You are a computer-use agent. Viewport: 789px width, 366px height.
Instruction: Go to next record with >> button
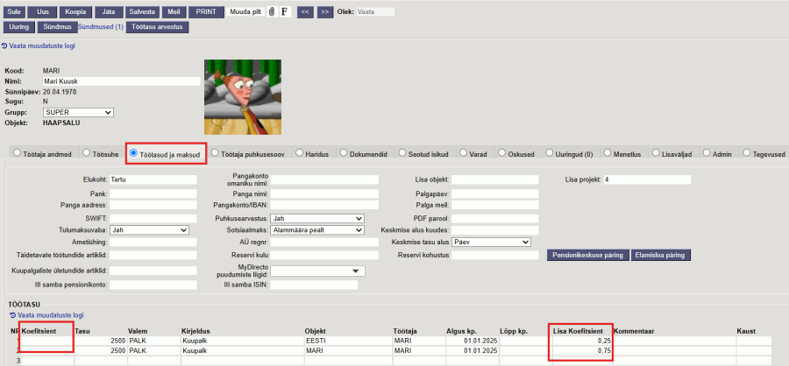pos(324,12)
